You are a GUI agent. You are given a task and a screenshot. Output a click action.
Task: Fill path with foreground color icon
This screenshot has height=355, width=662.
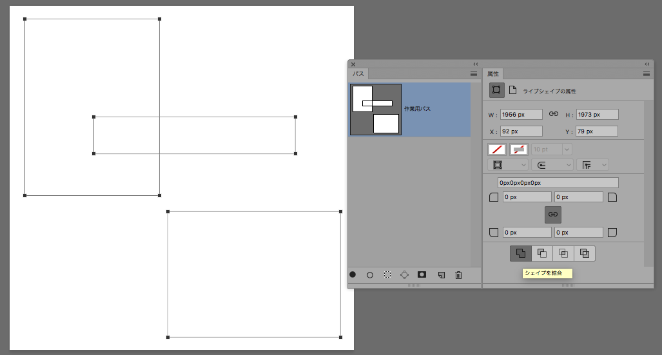353,275
